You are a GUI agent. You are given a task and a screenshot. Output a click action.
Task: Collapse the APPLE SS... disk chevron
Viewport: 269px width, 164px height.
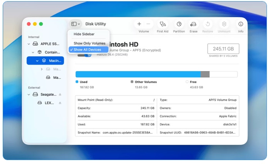(x=29, y=44)
